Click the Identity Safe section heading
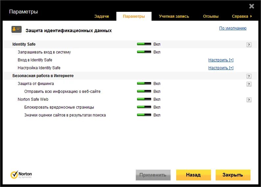 click(24, 44)
